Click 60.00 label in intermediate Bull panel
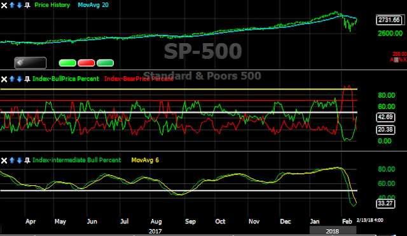This screenshot has height=236, width=407. click(x=387, y=184)
